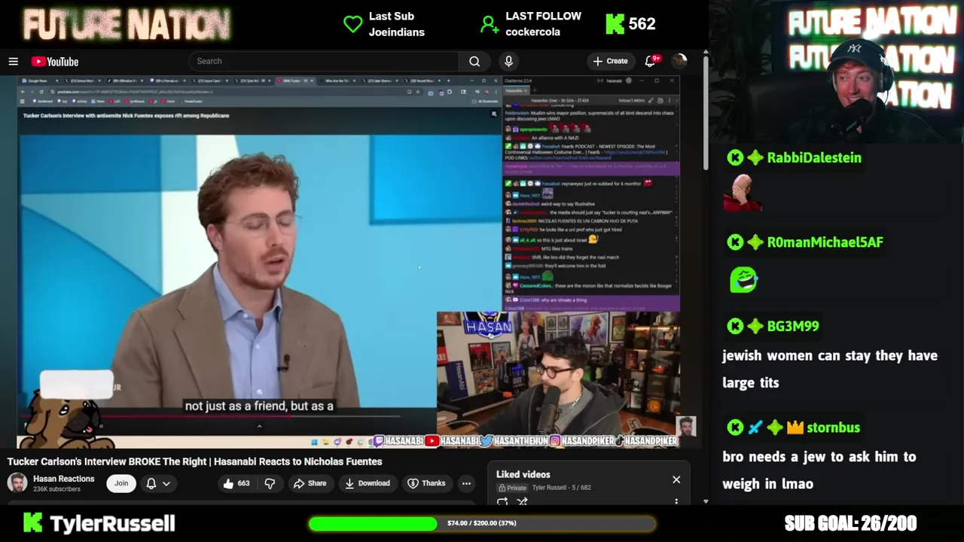Go to the YouTube home logo
Image resolution: width=964 pixels, height=542 pixels.
55,62
